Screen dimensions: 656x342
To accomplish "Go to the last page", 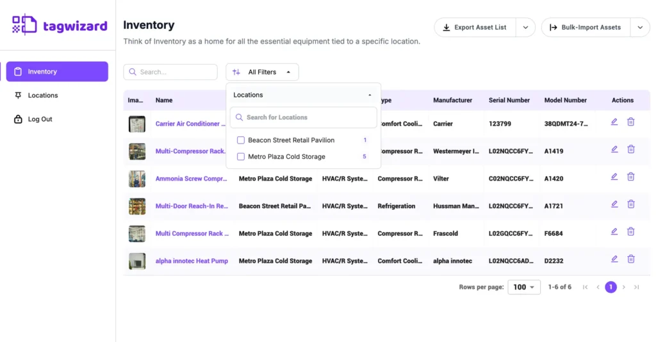I will click(636, 287).
